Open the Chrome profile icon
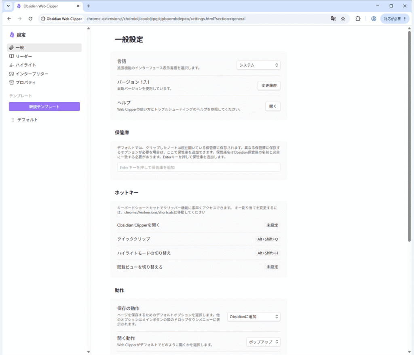Viewport: 414px width, 355px height. pyautogui.click(x=374, y=19)
